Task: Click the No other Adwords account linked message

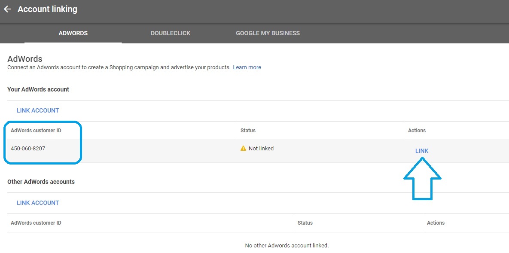Action: pyautogui.click(x=287, y=245)
